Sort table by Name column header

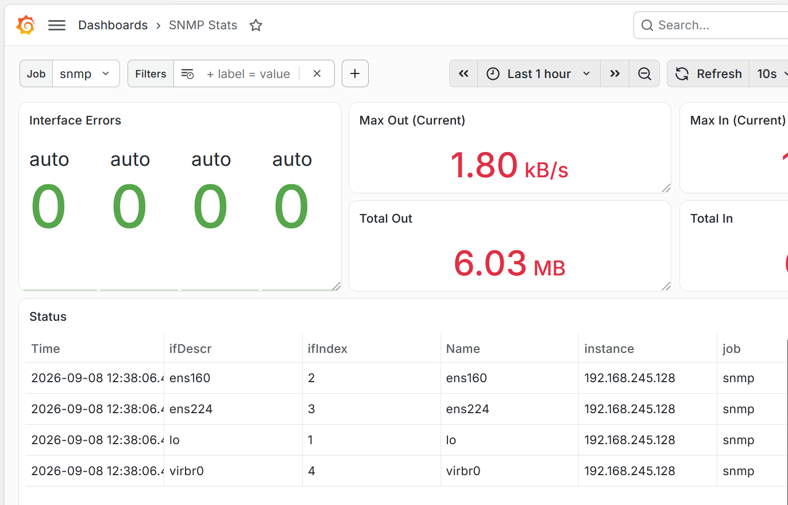point(463,349)
